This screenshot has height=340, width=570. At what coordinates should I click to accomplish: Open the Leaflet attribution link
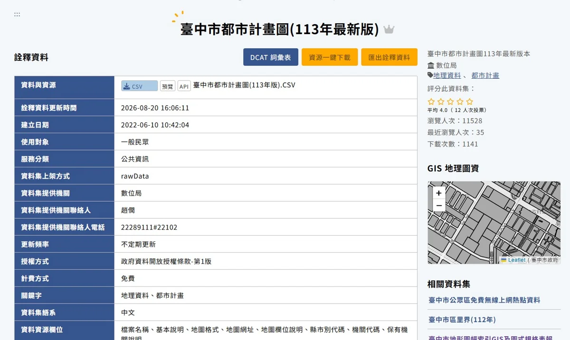516,260
